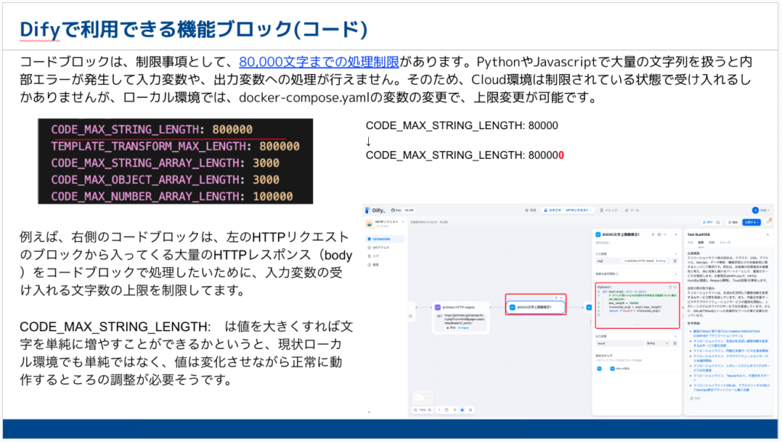Go to the 探索 navigation tab
The image size is (782, 442).
[x=531, y=210]
